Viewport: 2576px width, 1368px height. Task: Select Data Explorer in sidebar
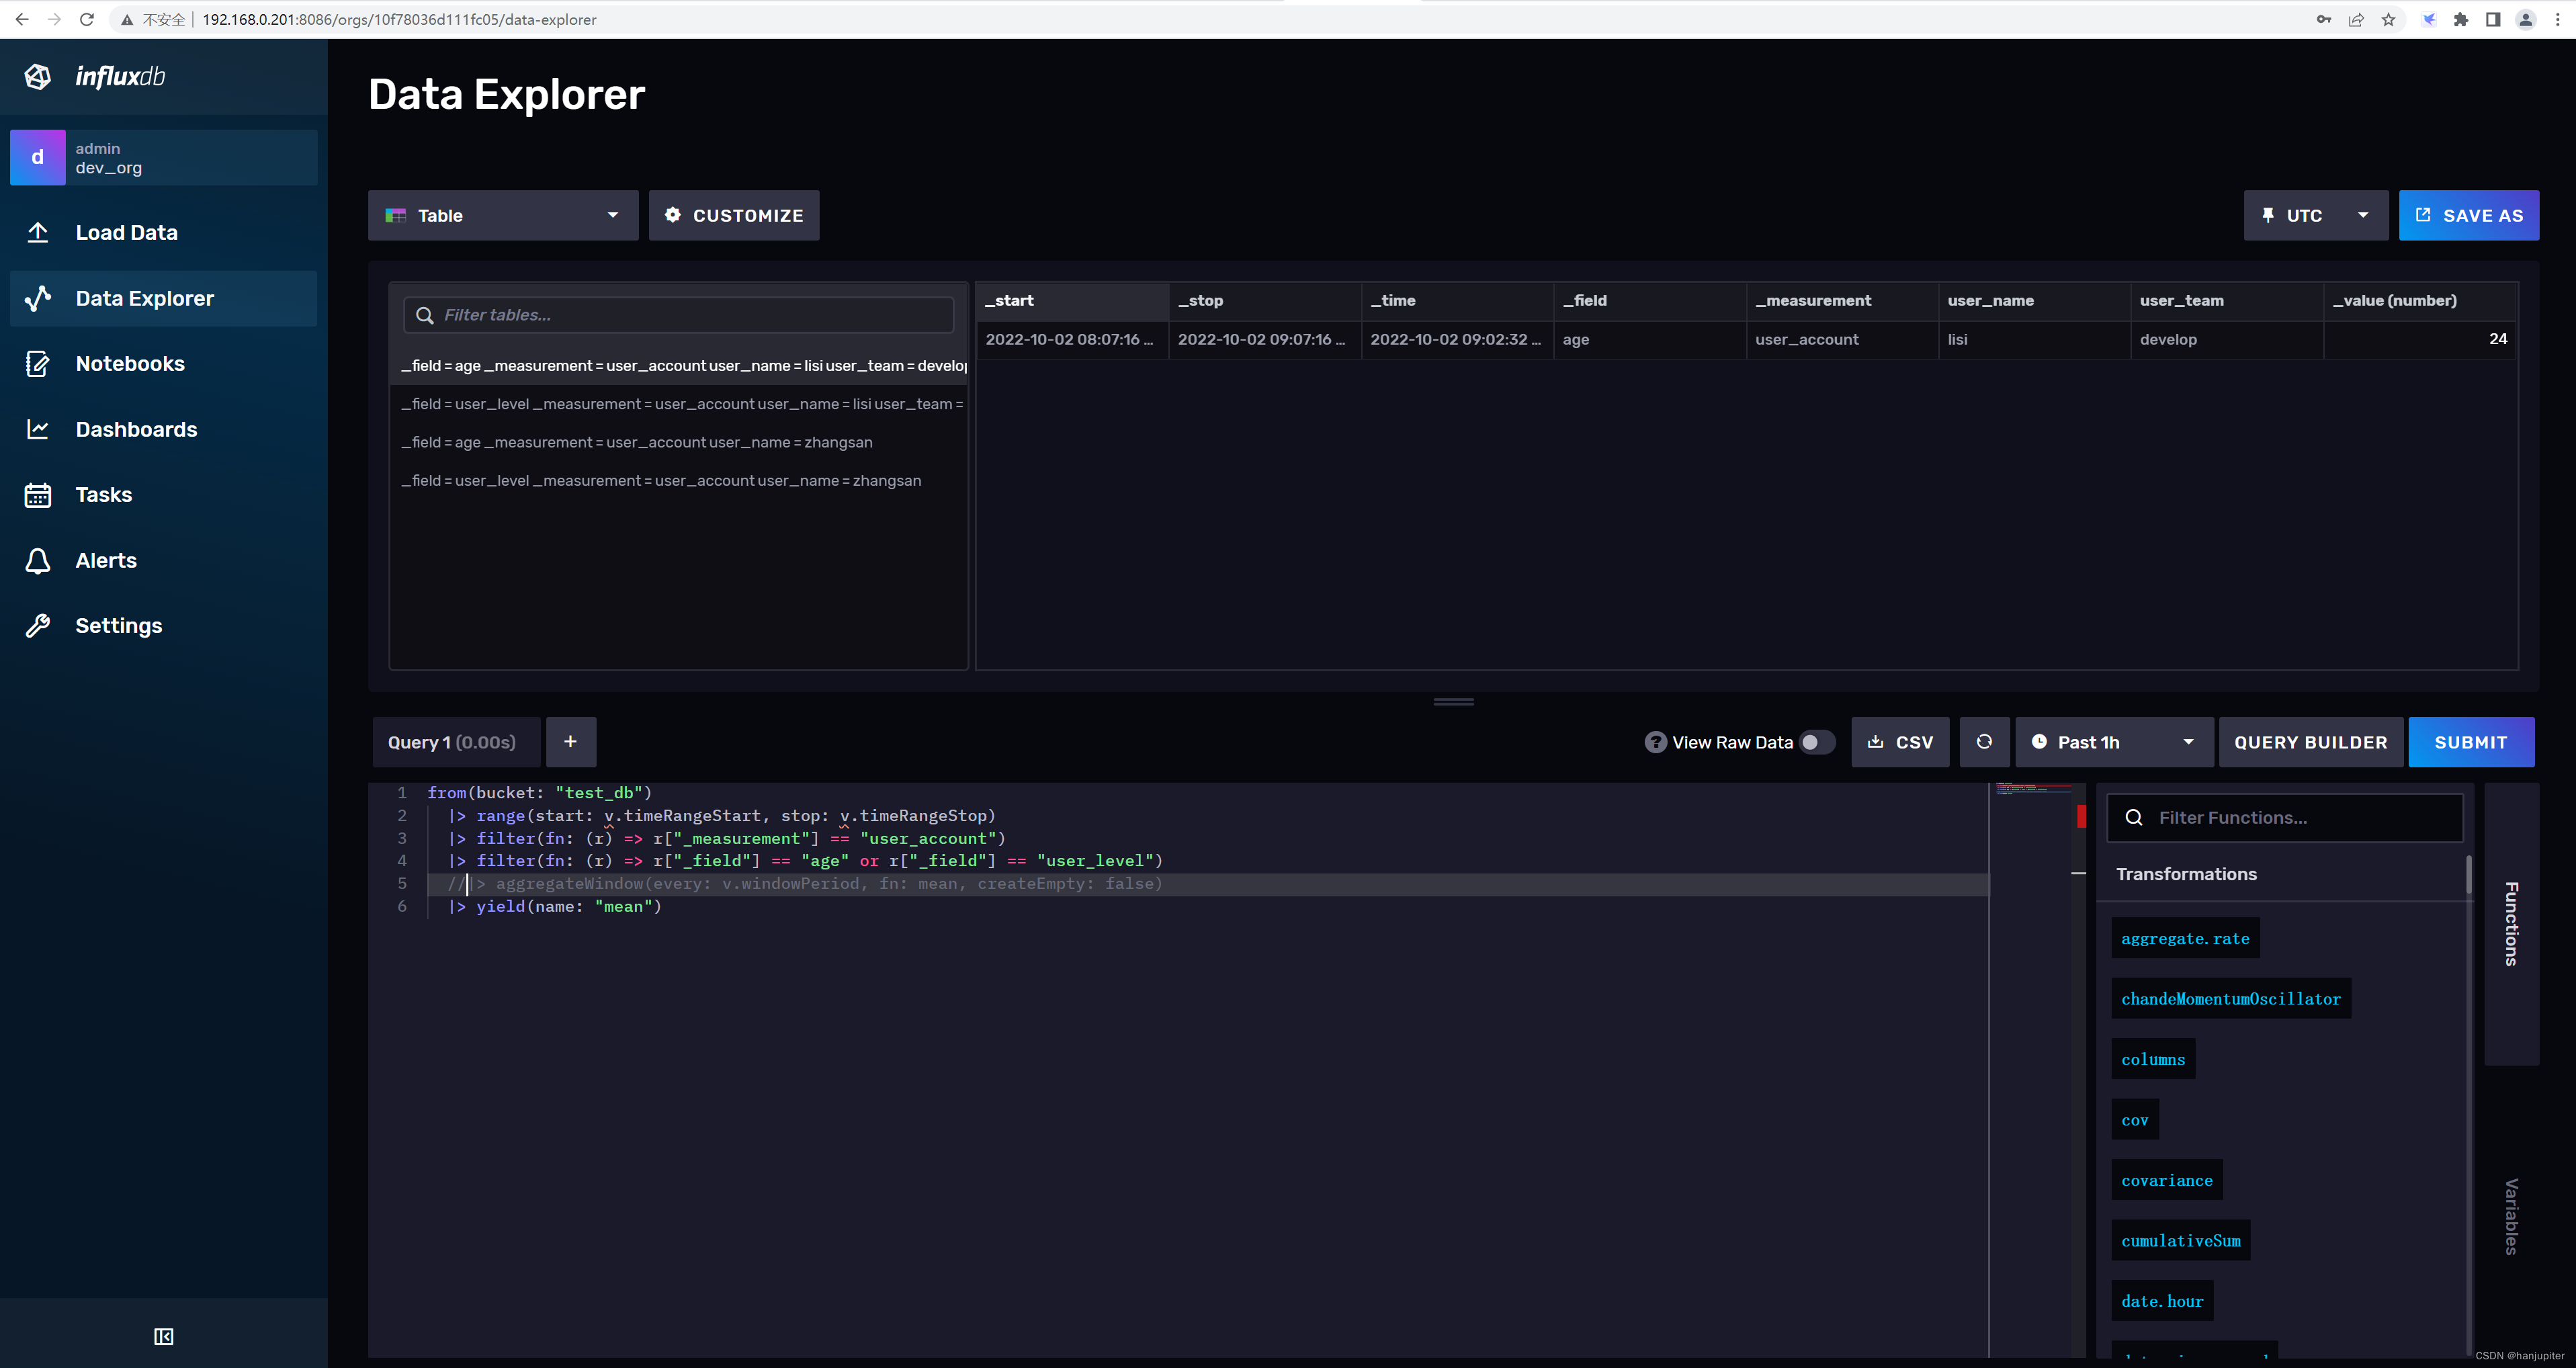[x=163, y=298]
